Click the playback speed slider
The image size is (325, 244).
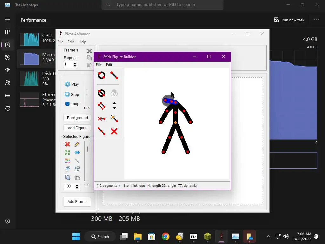click(x=87, y=92)
